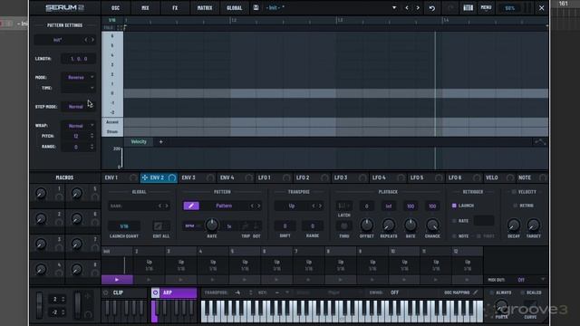The height and width of the screenshot is (326, 580).
Task: Click the pencil icon next to Osc Mapping
Action: [x=476, y=292]
